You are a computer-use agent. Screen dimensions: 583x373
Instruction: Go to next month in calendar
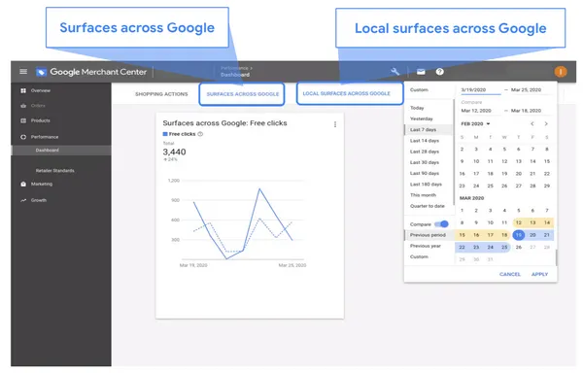click(x=546, y=123)
